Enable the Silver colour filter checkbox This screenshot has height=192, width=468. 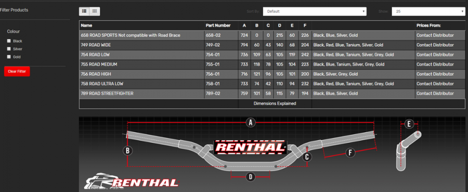(x=9, y=49)
